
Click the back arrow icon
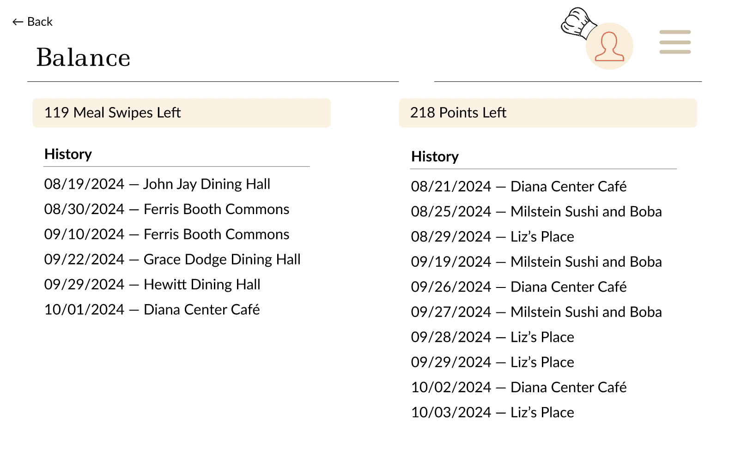18,22
